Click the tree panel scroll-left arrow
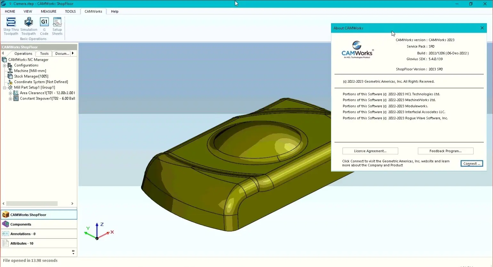The width and height of the screenshot is (493, 267). [x=4, y=204]
